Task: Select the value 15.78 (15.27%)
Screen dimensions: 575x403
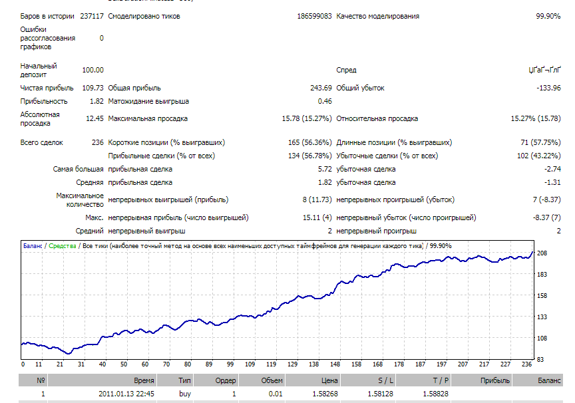Action: pyautogui.click(x=307, y=118)
